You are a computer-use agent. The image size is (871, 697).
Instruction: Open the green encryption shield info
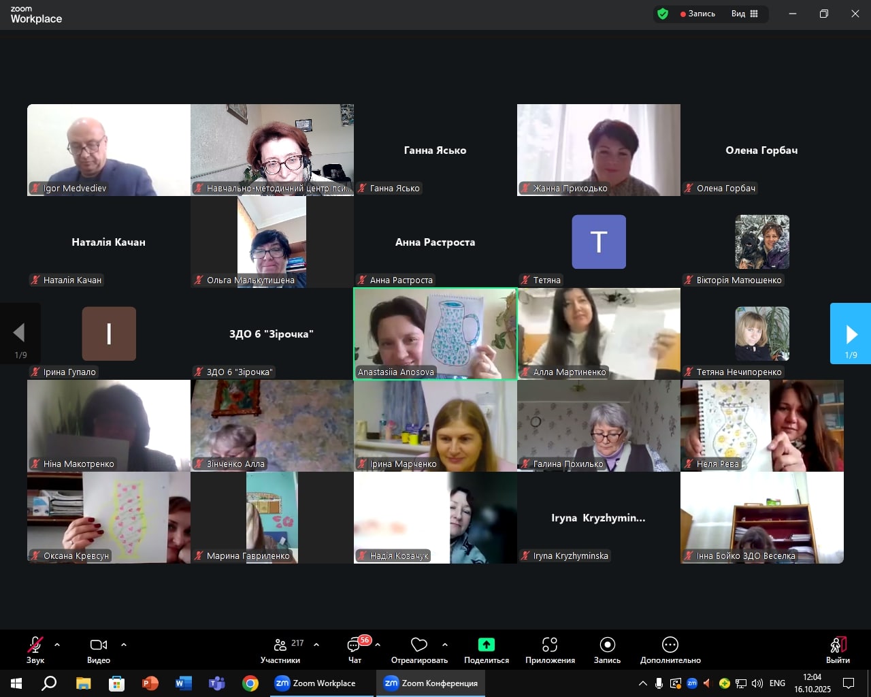pos(663,14)
